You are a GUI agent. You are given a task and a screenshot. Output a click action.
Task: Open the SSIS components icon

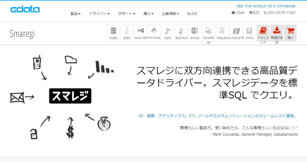coord(168,33)
